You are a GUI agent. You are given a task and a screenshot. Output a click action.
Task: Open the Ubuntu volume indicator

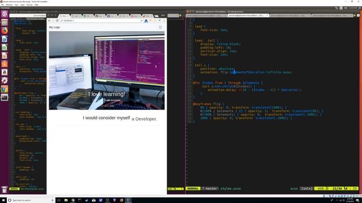click(346, 8)
